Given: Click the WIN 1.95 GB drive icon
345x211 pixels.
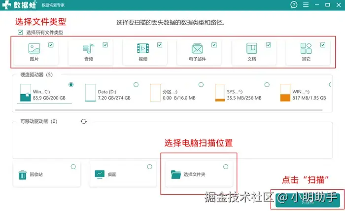Looking at the screenshot, I should (x=285, y=93).
